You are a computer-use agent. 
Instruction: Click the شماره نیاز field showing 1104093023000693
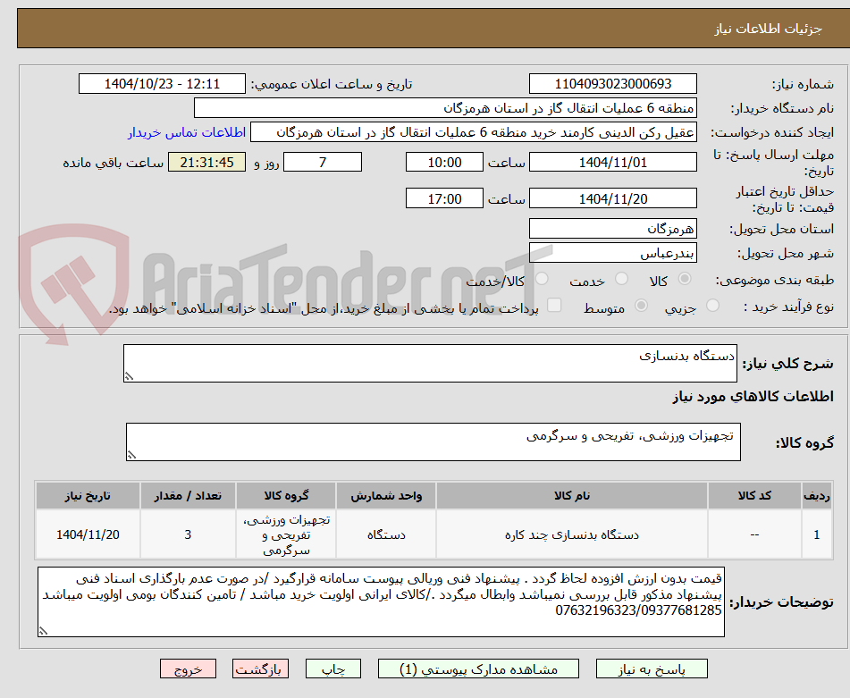coord(612,83)
